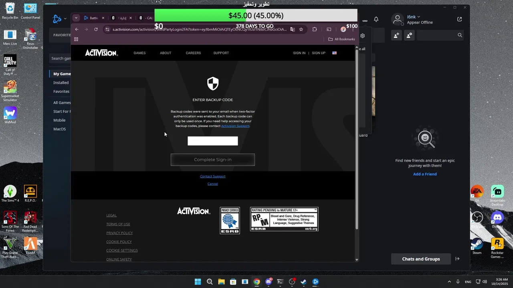Open Battle.net logo dropdown menu

[59, 18]
